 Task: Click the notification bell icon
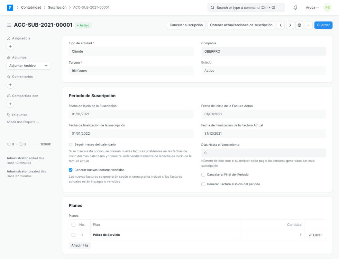point(295,8)
